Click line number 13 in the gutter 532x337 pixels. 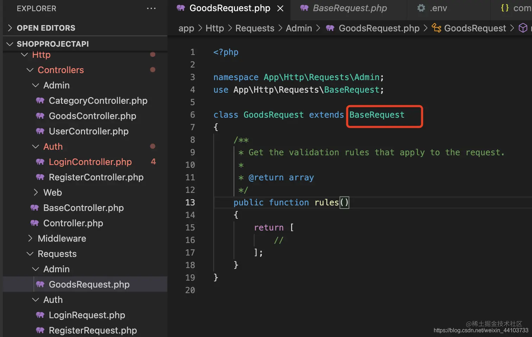[190, 202]
